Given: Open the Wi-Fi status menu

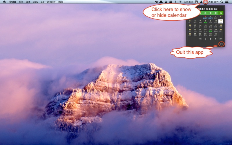Looking at the screenshot, I should coord(180,2).
